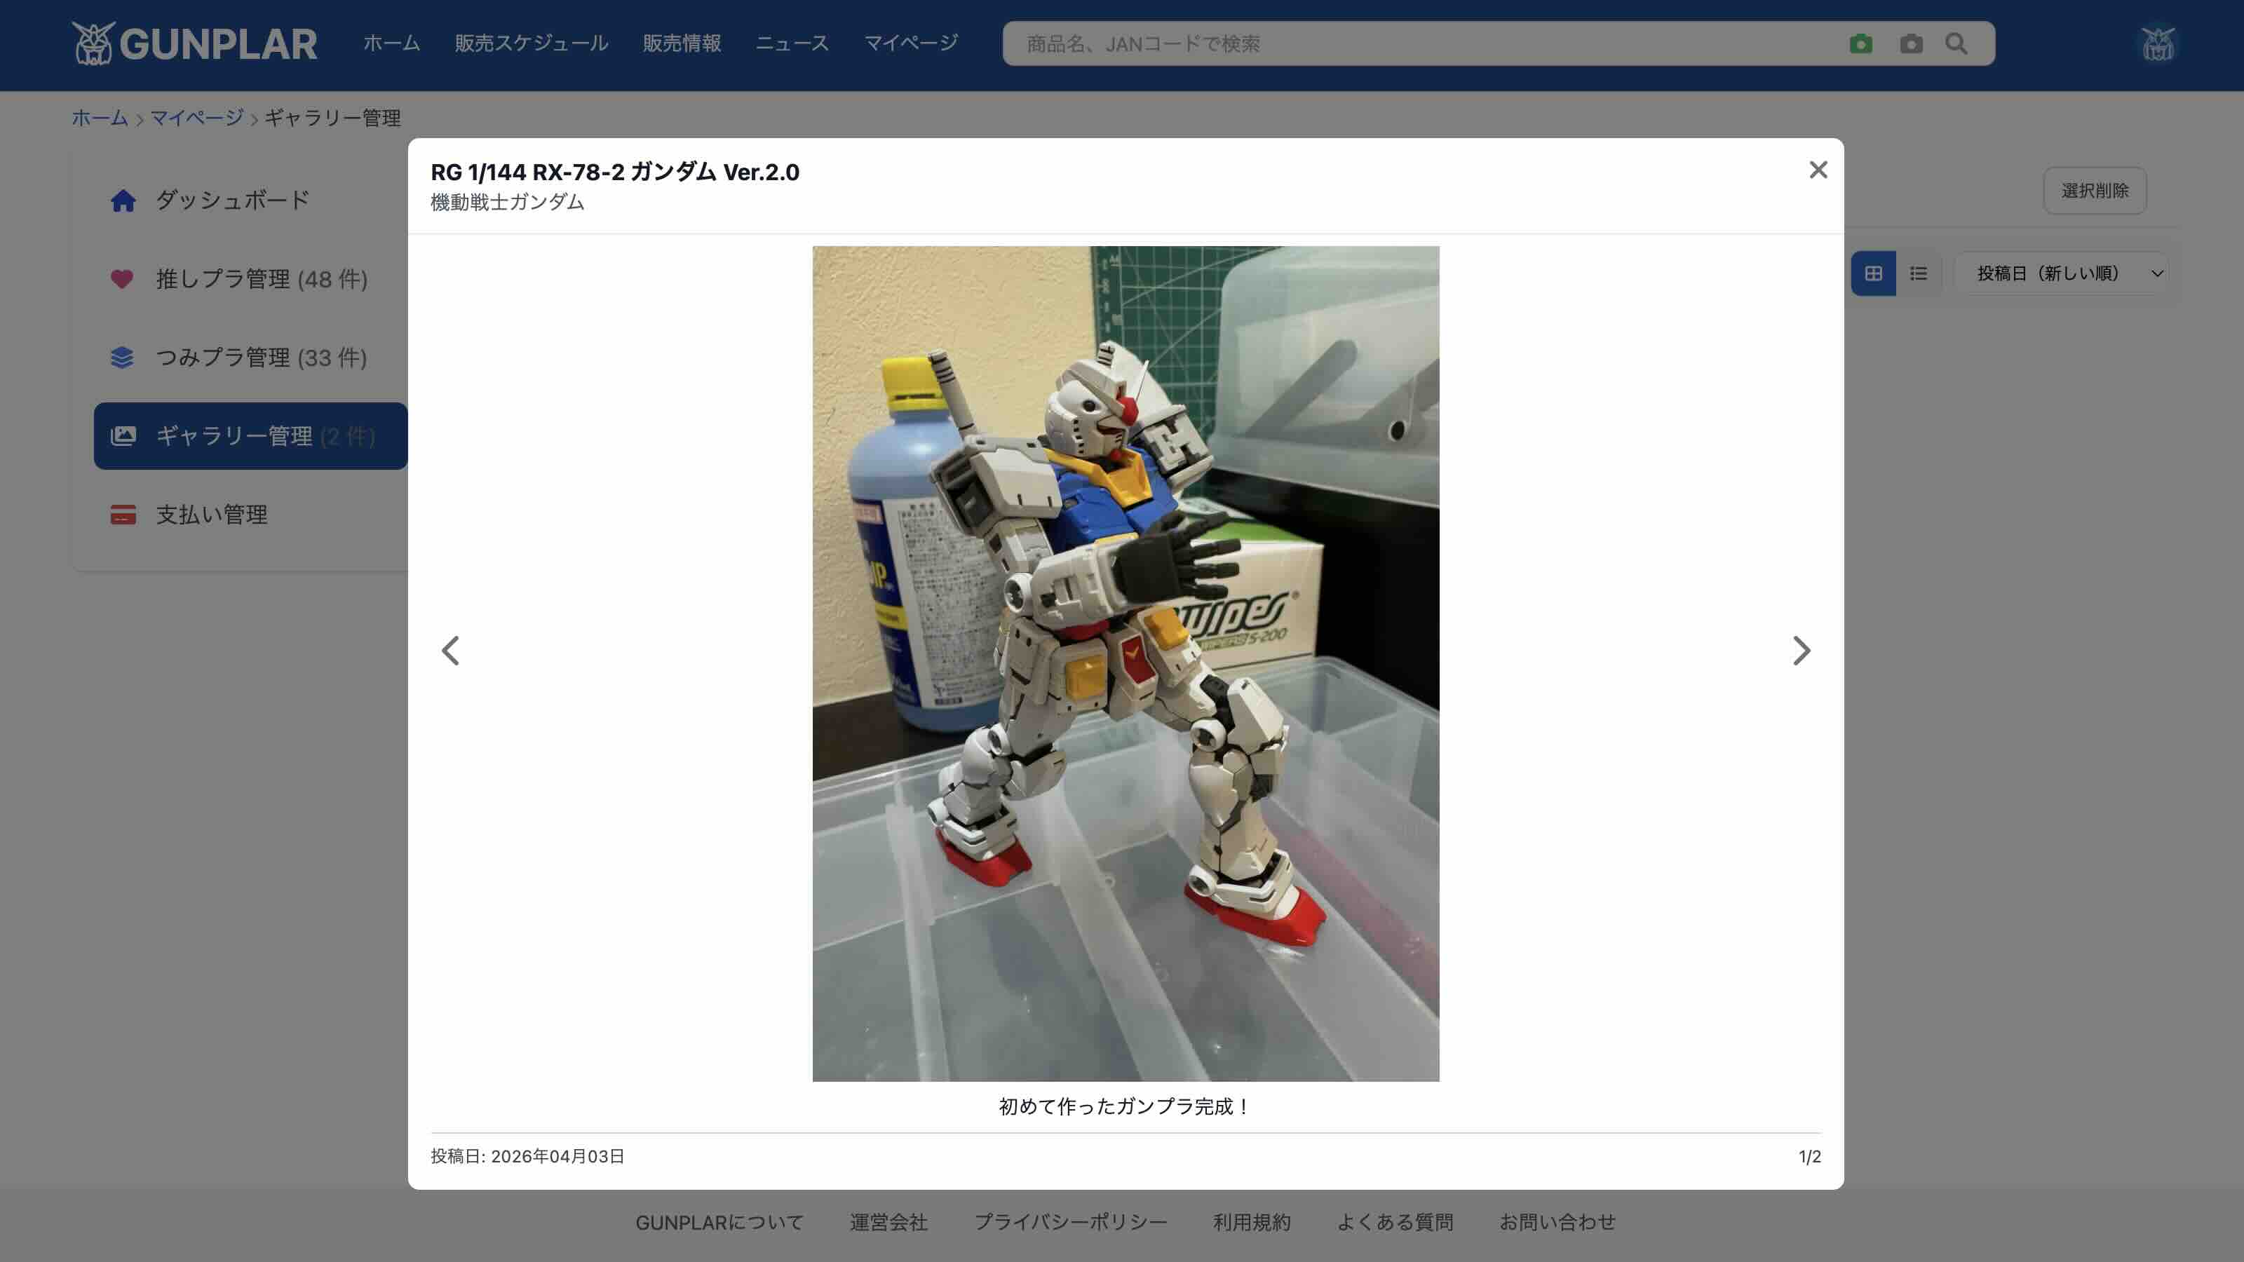Open the 運営会社 footer link
The image size is (2244, 1262).
(888, 1223)
